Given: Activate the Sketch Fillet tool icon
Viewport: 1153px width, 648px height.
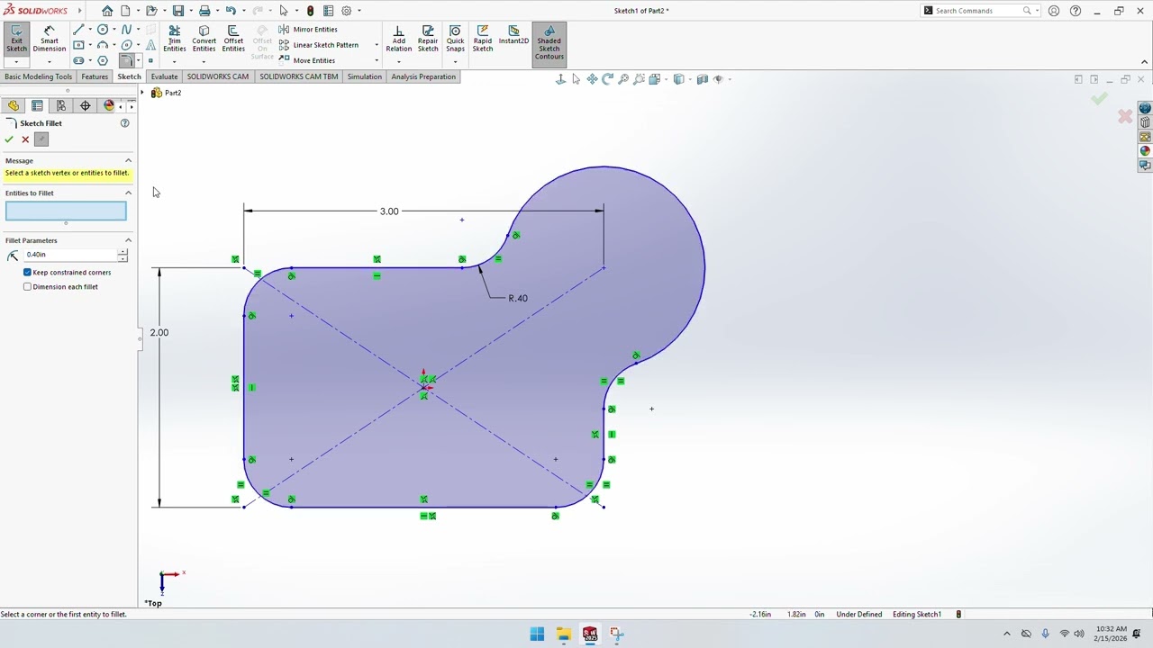Looking at the screenshot, I should (126, 60).
